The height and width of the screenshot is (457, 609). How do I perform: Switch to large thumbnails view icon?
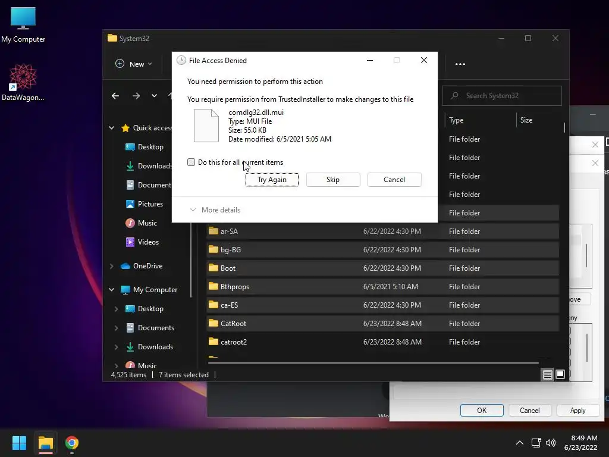point(560,374)
